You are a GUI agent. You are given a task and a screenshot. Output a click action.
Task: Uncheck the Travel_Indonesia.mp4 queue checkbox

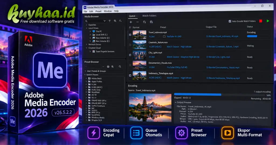130,35
